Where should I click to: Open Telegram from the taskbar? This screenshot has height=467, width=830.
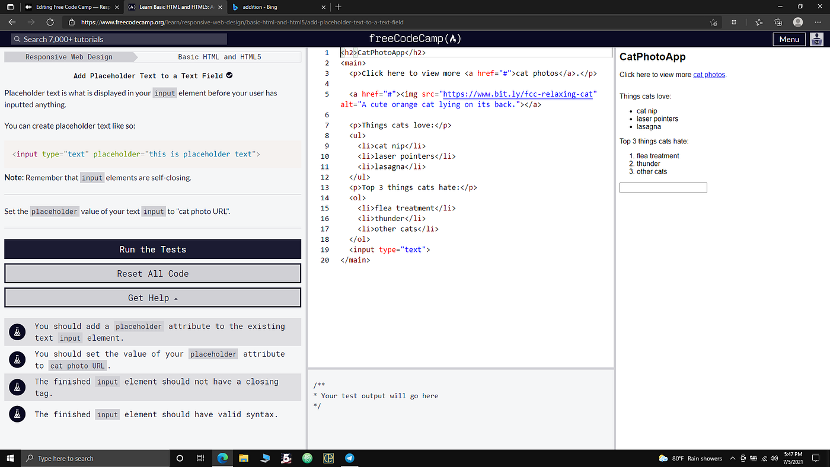[349, 458]
